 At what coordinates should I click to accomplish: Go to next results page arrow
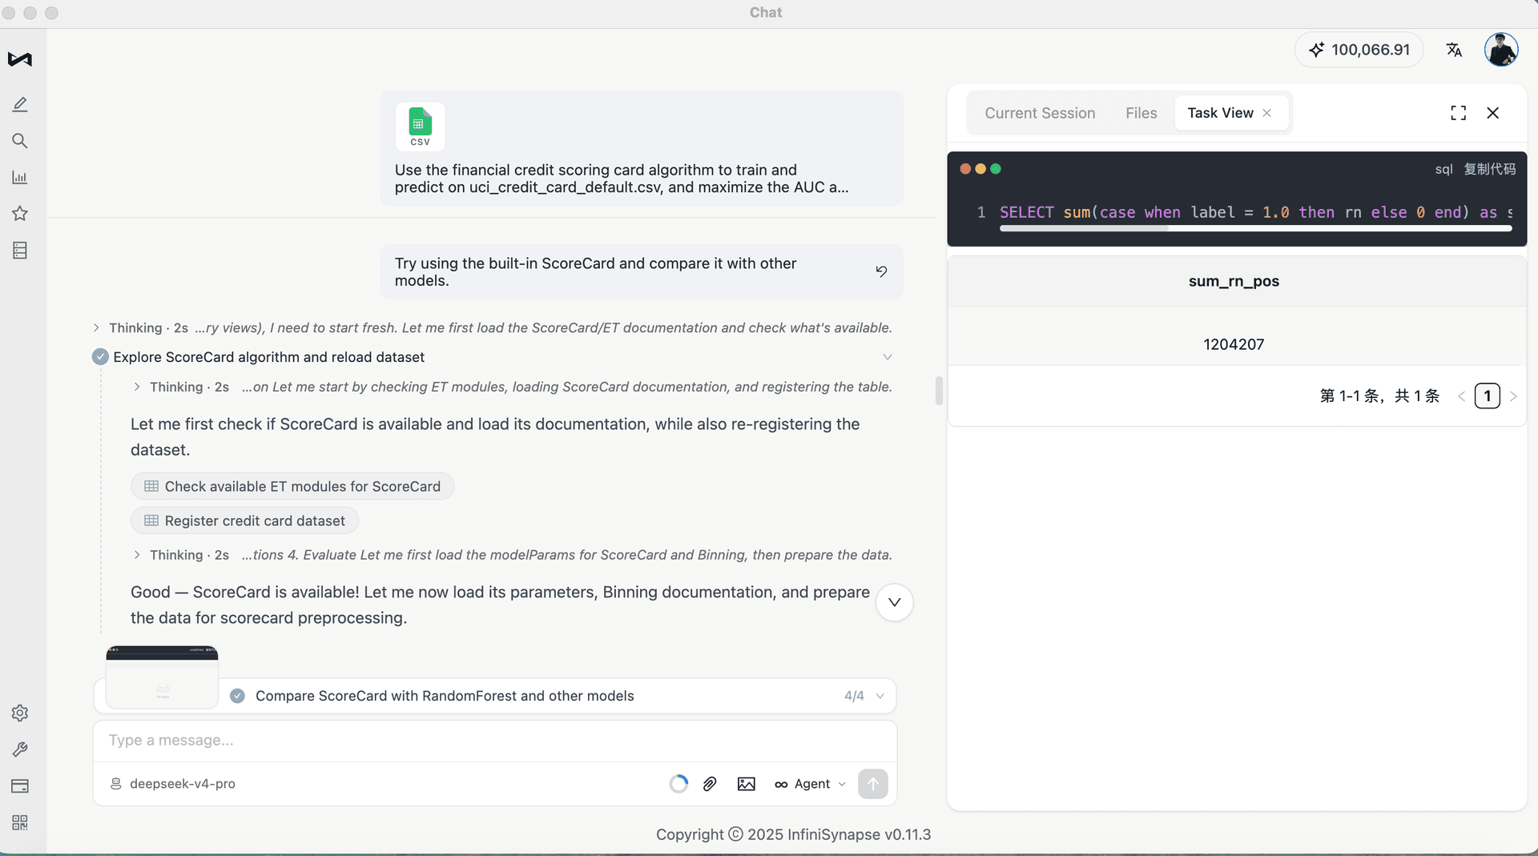[1512, 396]
